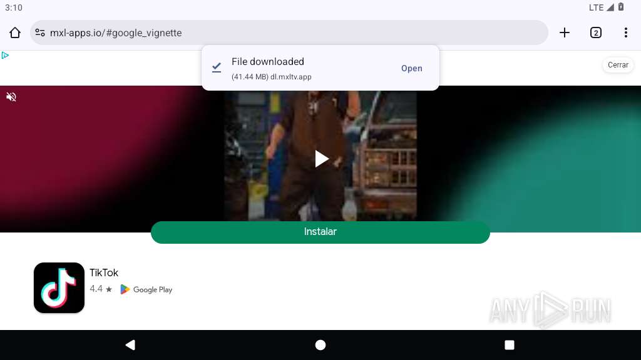Click the download complete checkmark icon

coord(217,67)
